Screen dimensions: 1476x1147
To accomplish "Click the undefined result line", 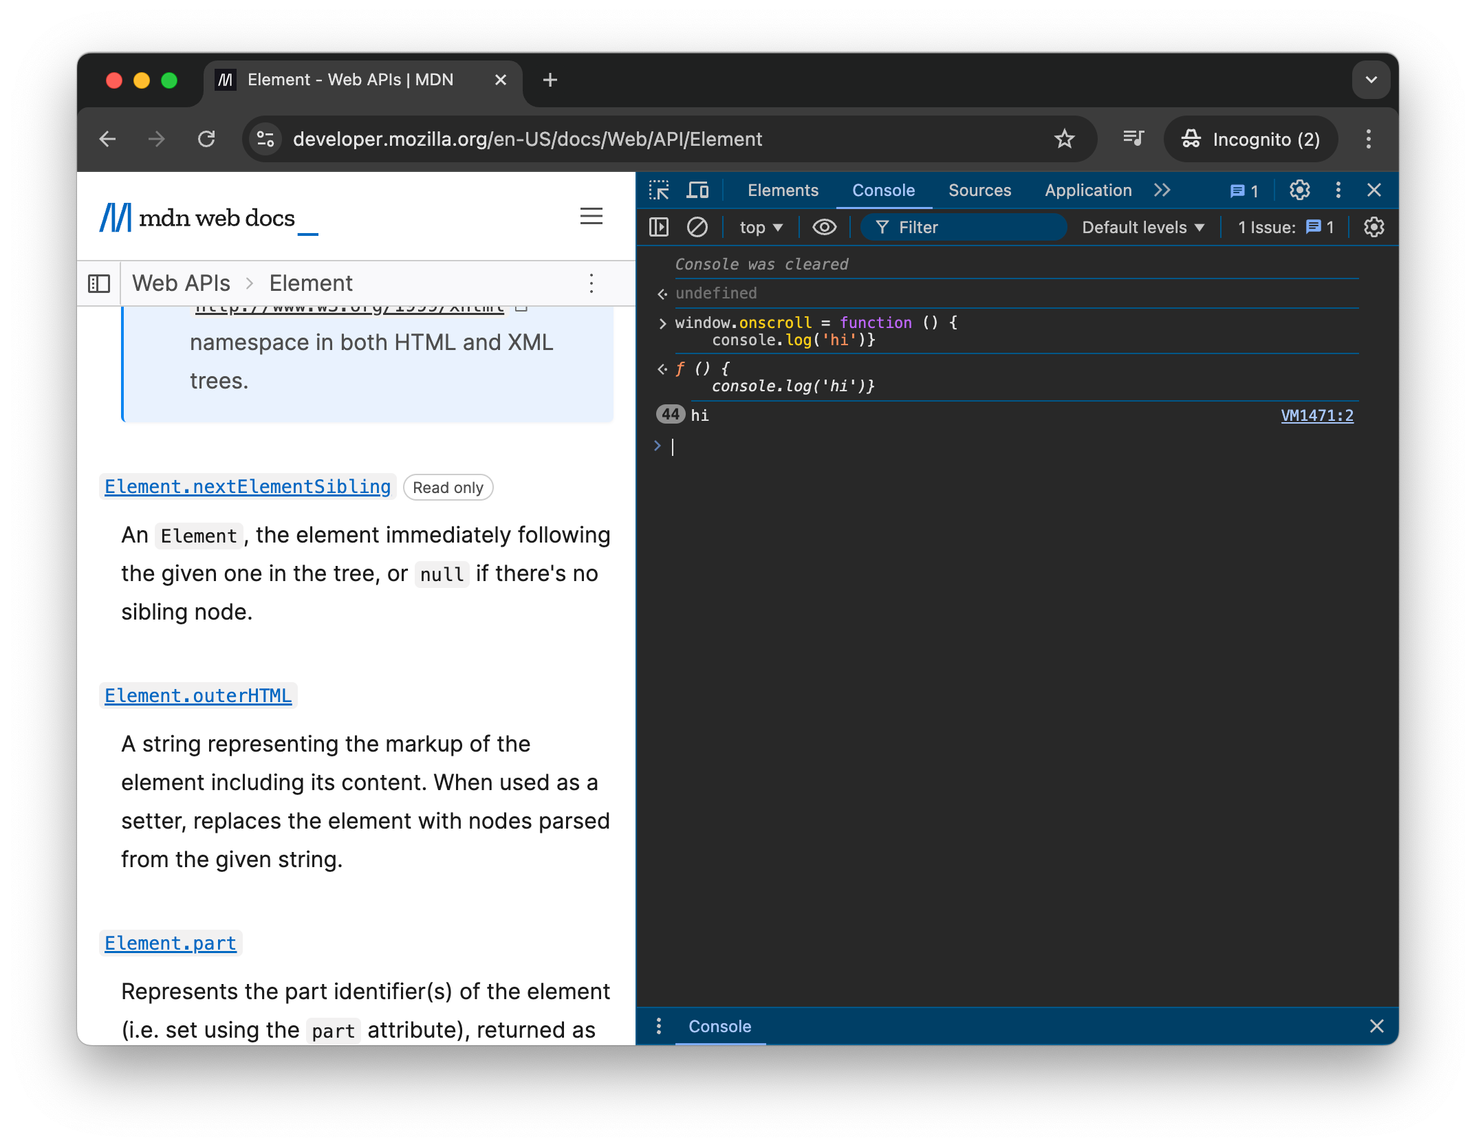I will coord(716,294).
